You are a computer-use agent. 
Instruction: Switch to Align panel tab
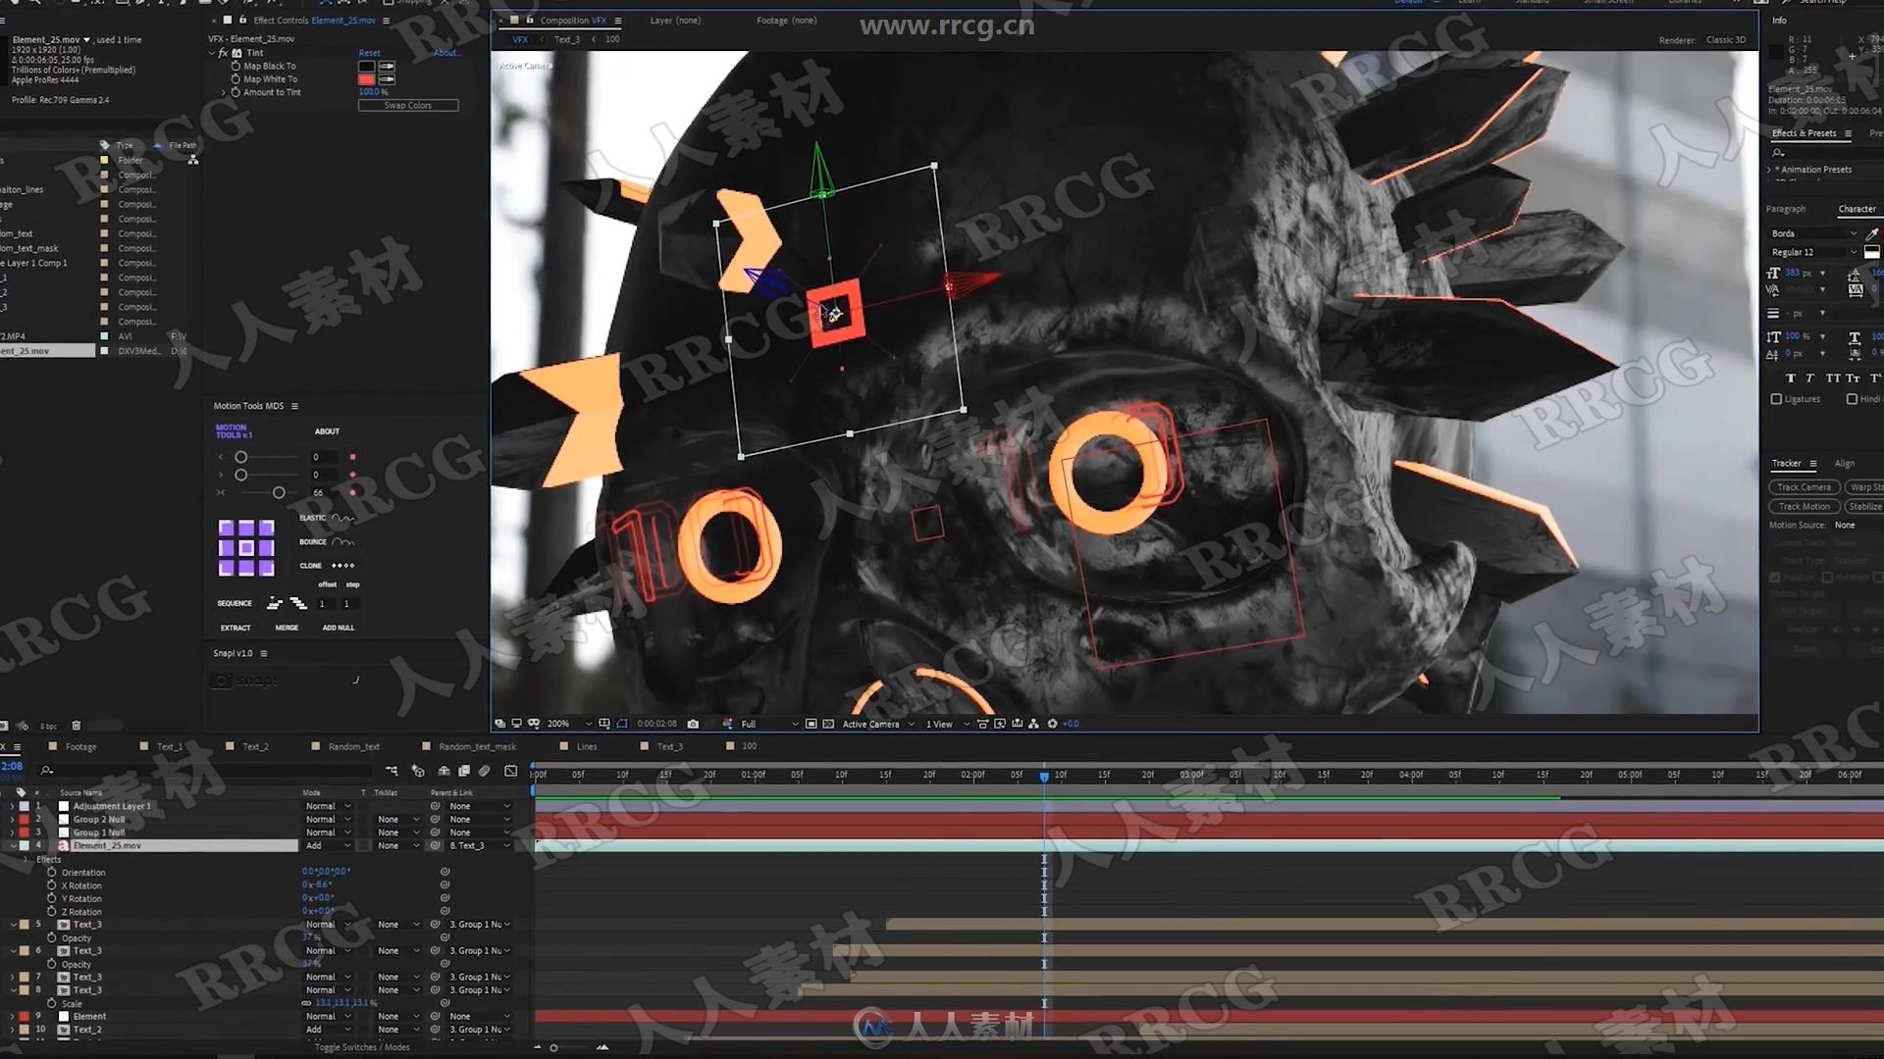pyautogui.click(x=1845, y=463)
